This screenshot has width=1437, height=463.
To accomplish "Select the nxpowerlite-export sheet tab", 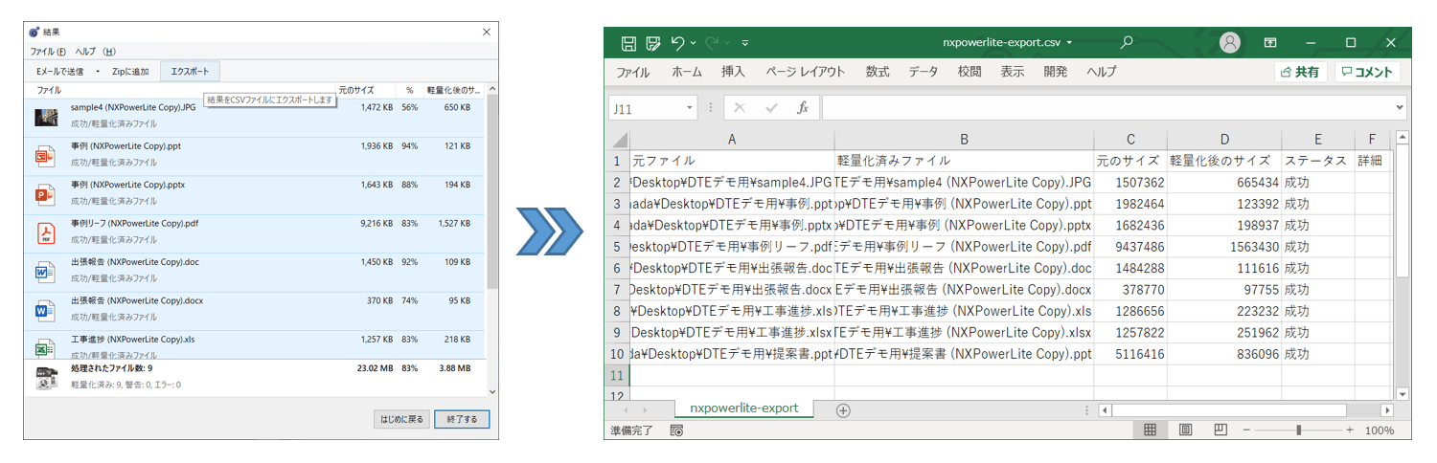I will click(743, 408).
